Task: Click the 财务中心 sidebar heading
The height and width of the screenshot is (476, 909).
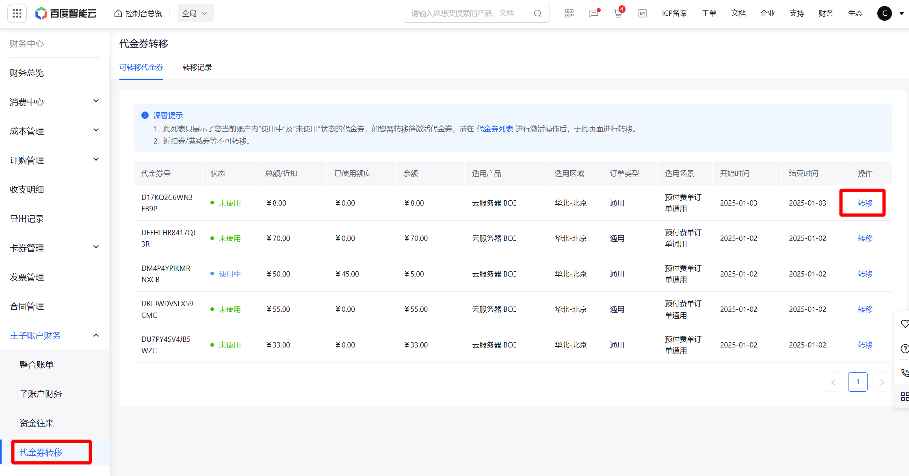Action: [27, 43]
